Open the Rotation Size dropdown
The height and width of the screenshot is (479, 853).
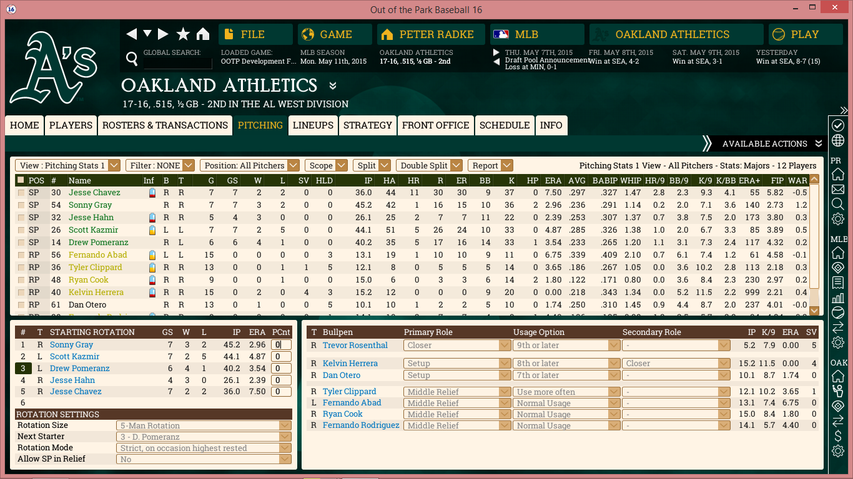[x=204, y=425]
